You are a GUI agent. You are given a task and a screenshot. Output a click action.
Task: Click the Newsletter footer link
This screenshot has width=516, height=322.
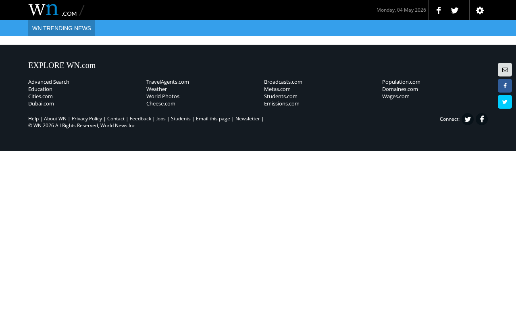tap(248, 118)
